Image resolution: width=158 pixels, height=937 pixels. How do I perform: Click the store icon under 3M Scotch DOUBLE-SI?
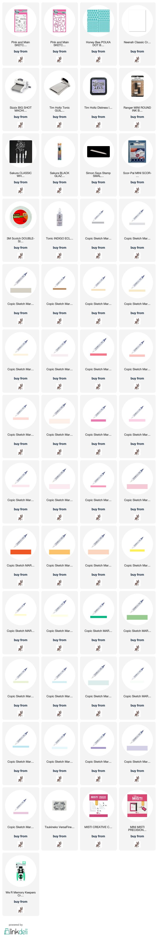pos(21,256)
